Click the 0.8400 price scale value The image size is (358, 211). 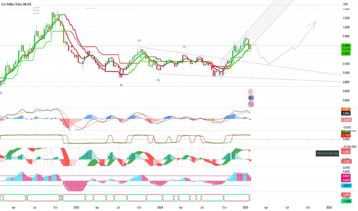click(346, 100)
